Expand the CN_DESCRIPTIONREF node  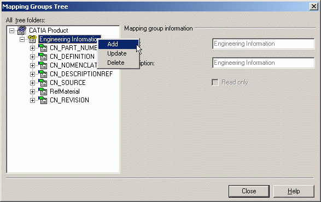click(32, 74)
